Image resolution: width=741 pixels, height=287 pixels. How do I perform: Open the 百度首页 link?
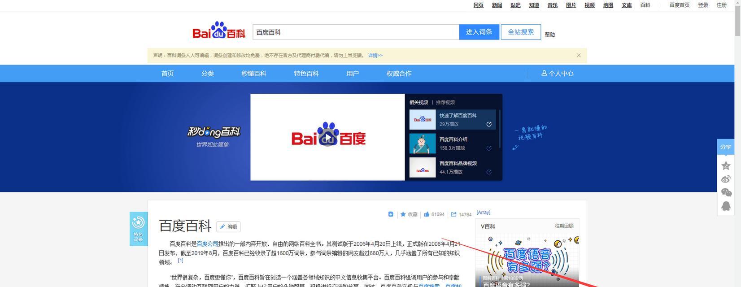pyautogui.click(x=680, y=5)
